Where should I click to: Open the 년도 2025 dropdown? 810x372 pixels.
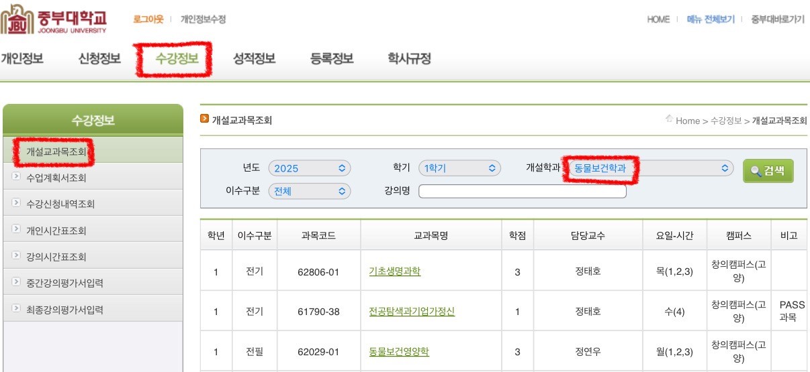309,168
